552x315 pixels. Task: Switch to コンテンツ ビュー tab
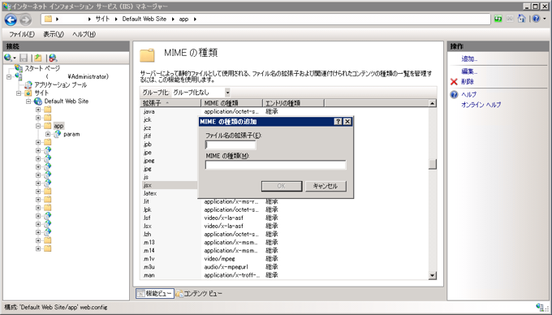click(199, 293)
